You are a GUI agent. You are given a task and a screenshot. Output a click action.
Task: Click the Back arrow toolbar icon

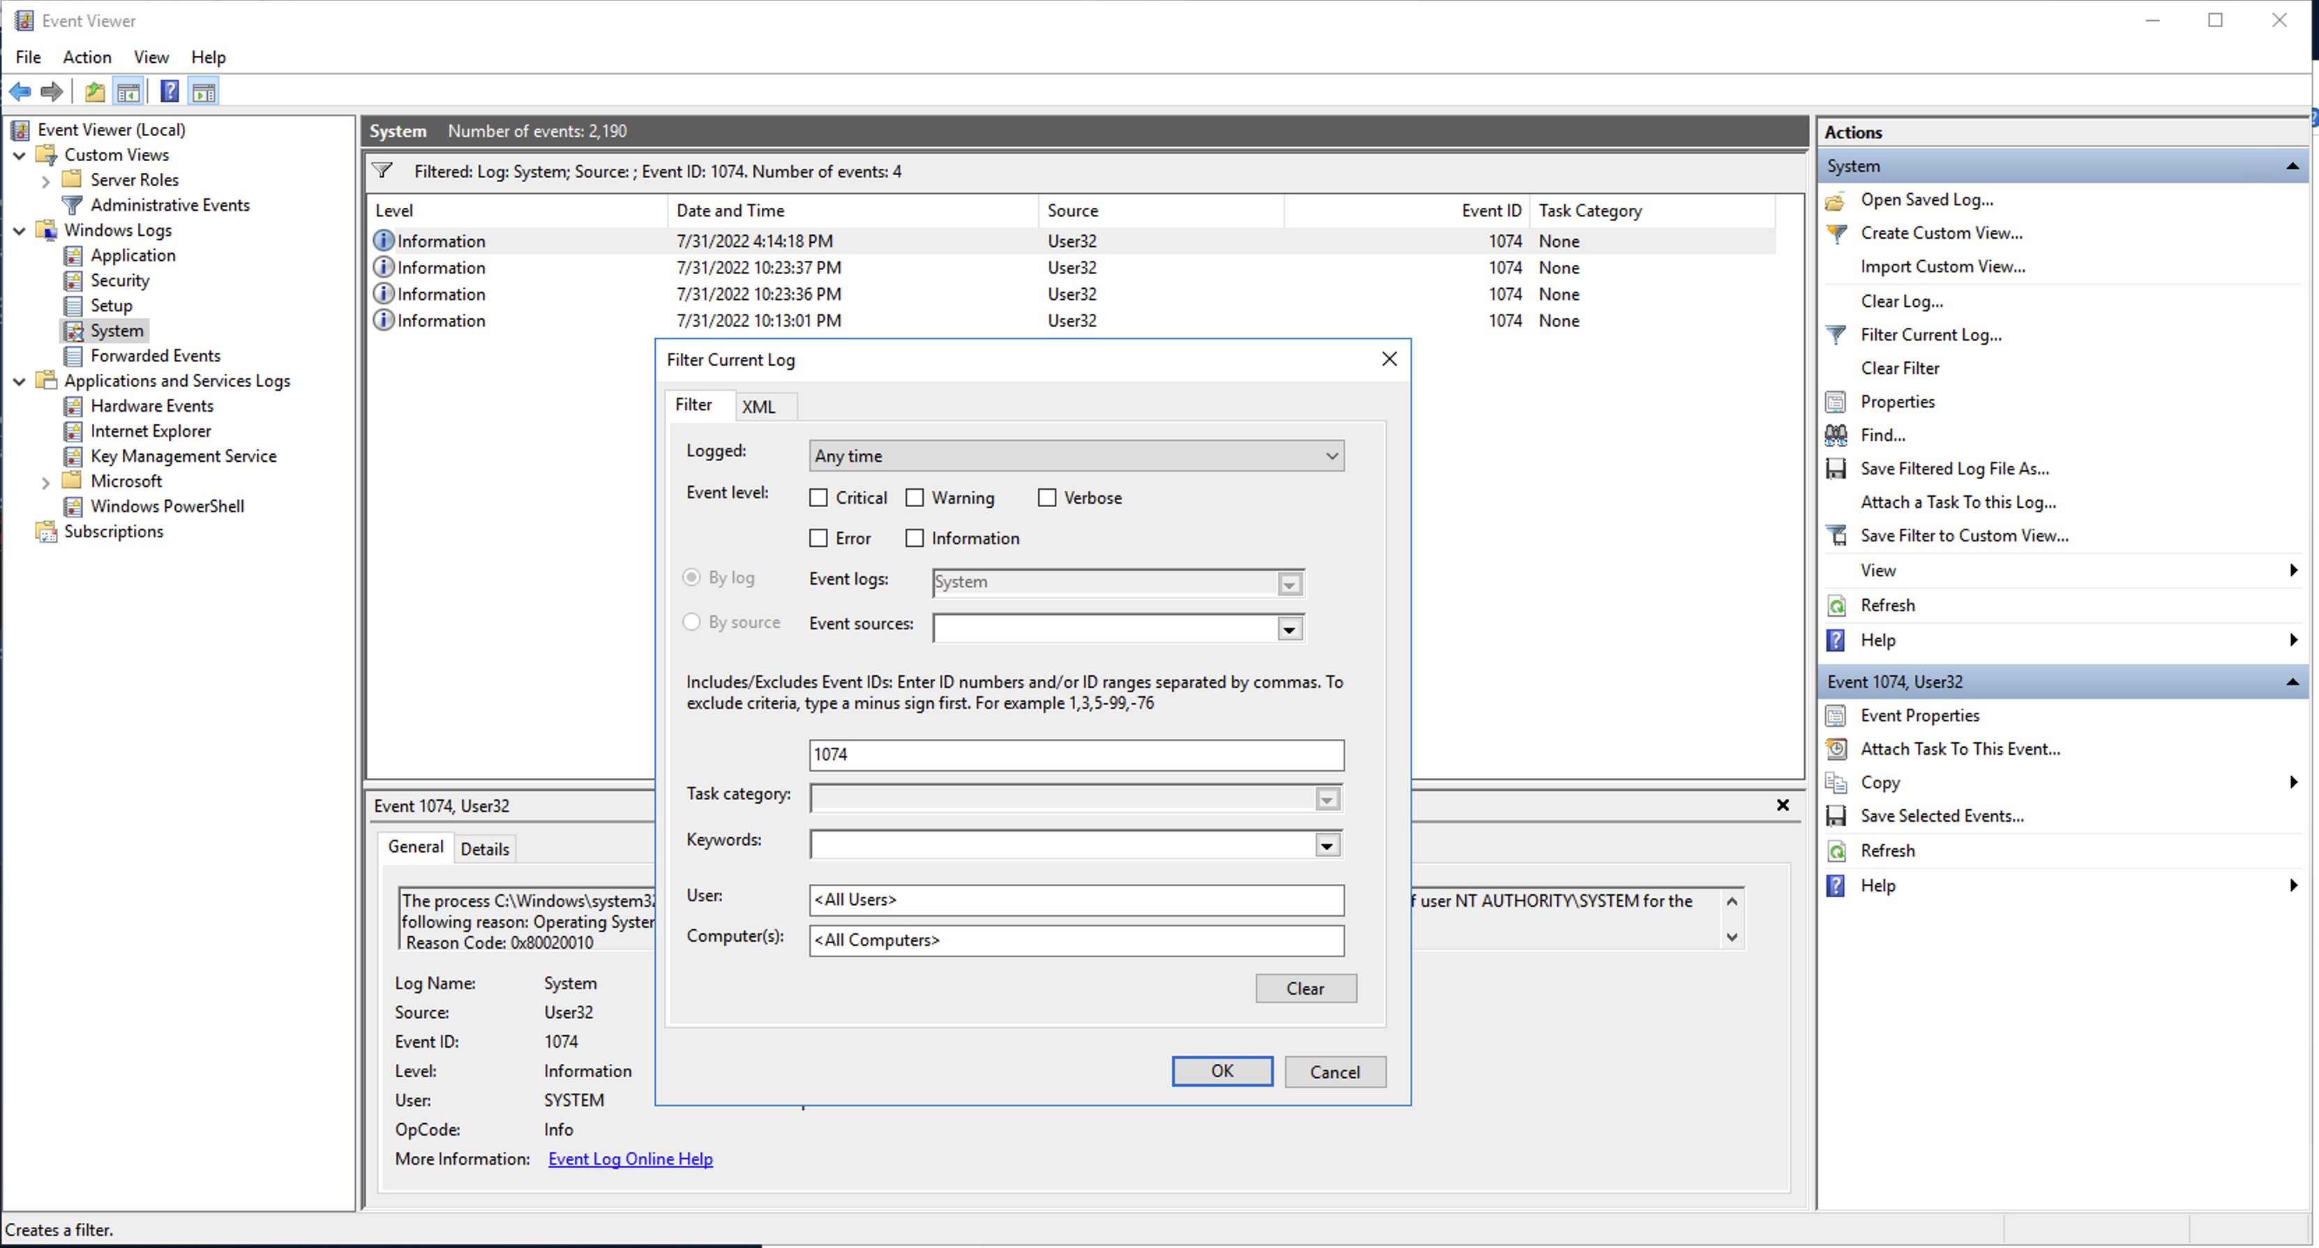point(20,92)
